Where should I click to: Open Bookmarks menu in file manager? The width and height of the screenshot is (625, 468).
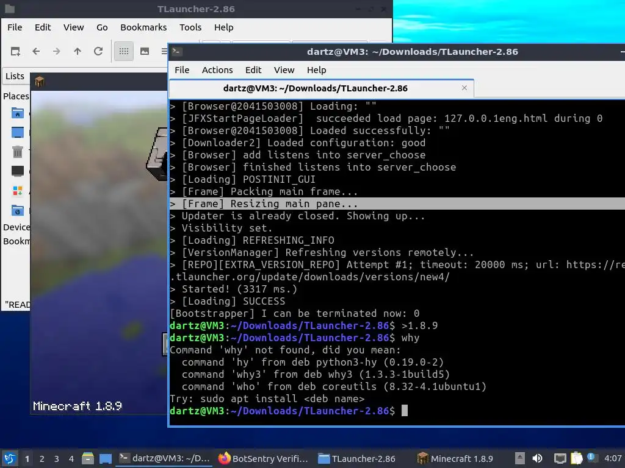[143, 27]
